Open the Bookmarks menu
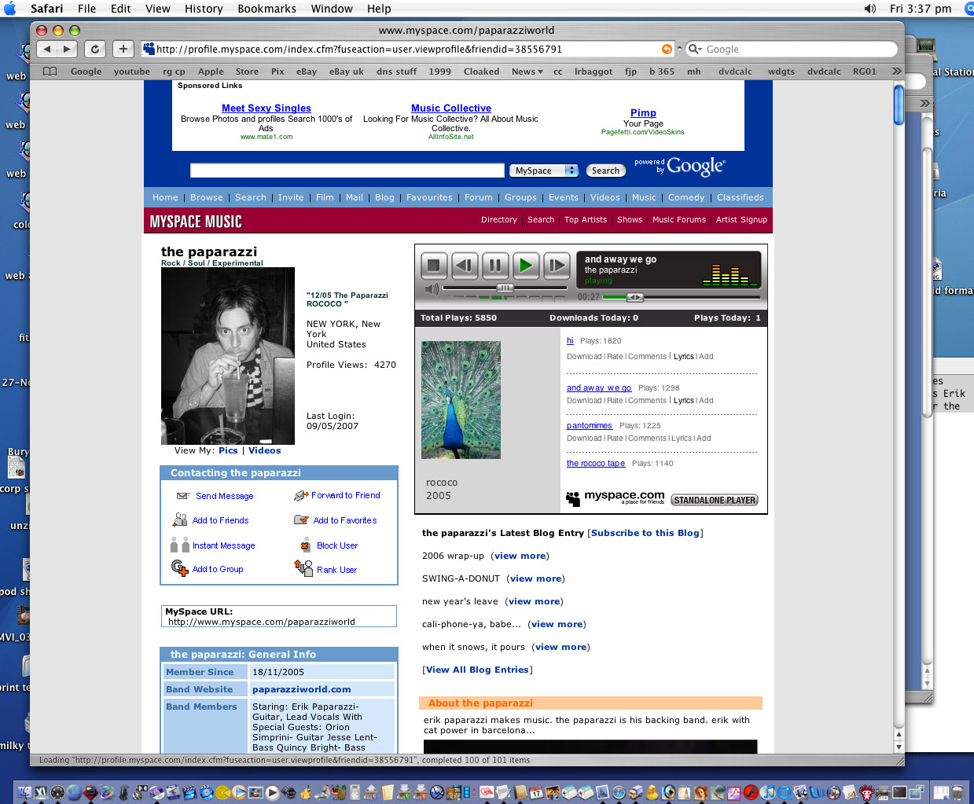 pos(266,9)
